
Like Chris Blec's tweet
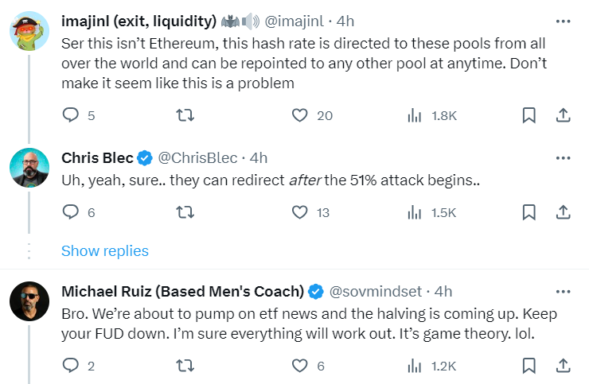pos(300,212)
